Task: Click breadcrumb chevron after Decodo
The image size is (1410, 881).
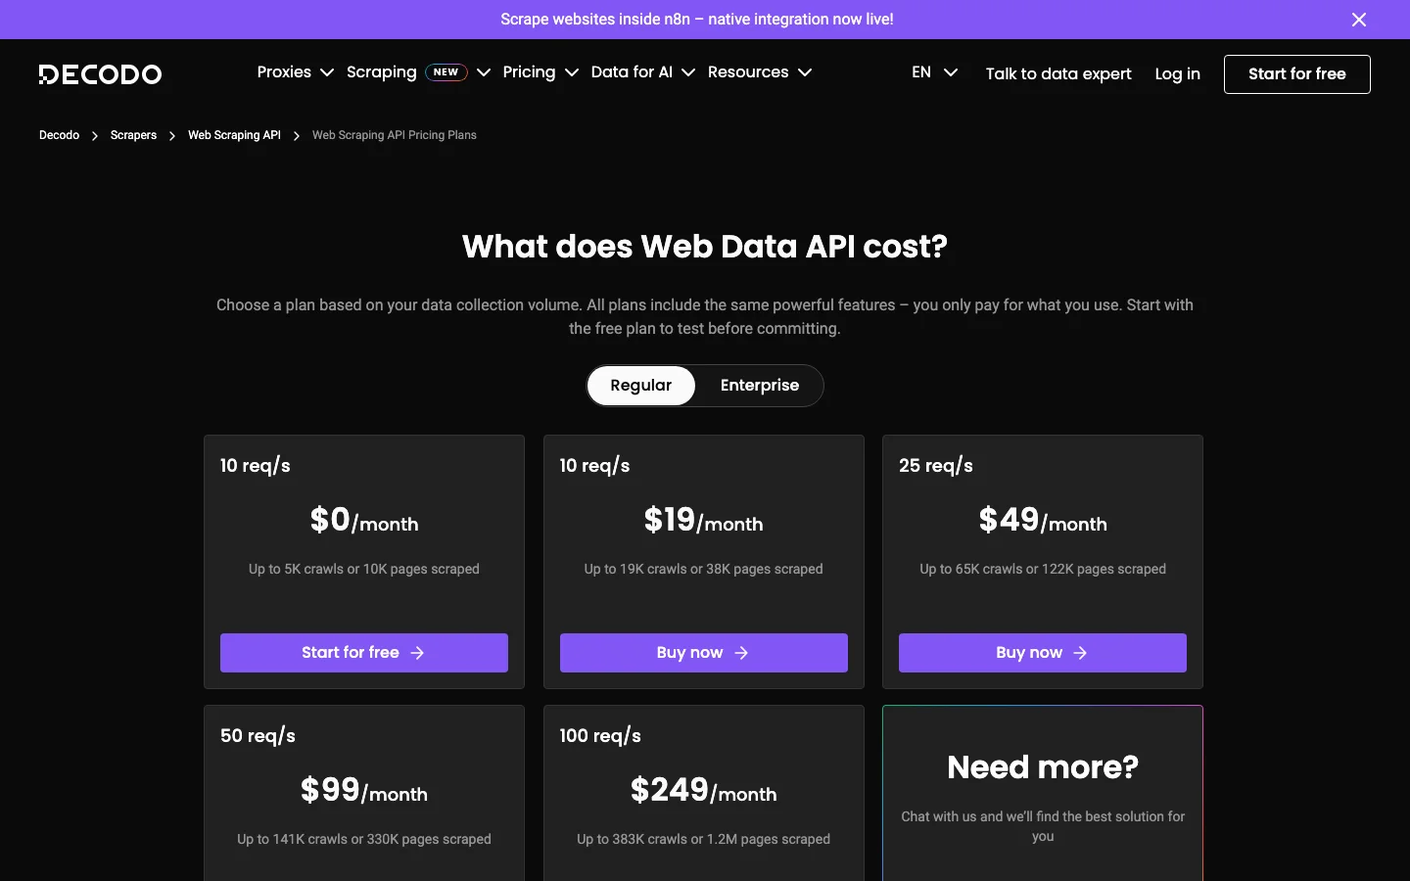Action: 95,136
